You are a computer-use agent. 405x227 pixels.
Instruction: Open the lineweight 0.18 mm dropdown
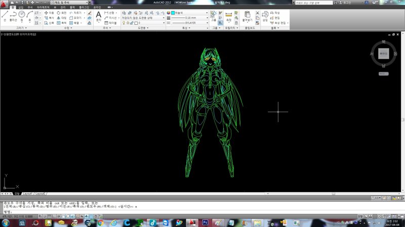coord(189,18)
